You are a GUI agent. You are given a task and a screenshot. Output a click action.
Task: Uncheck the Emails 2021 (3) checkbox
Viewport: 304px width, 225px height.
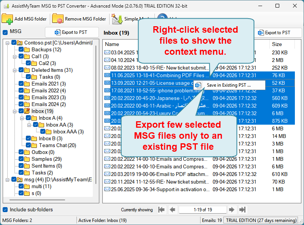21,84
